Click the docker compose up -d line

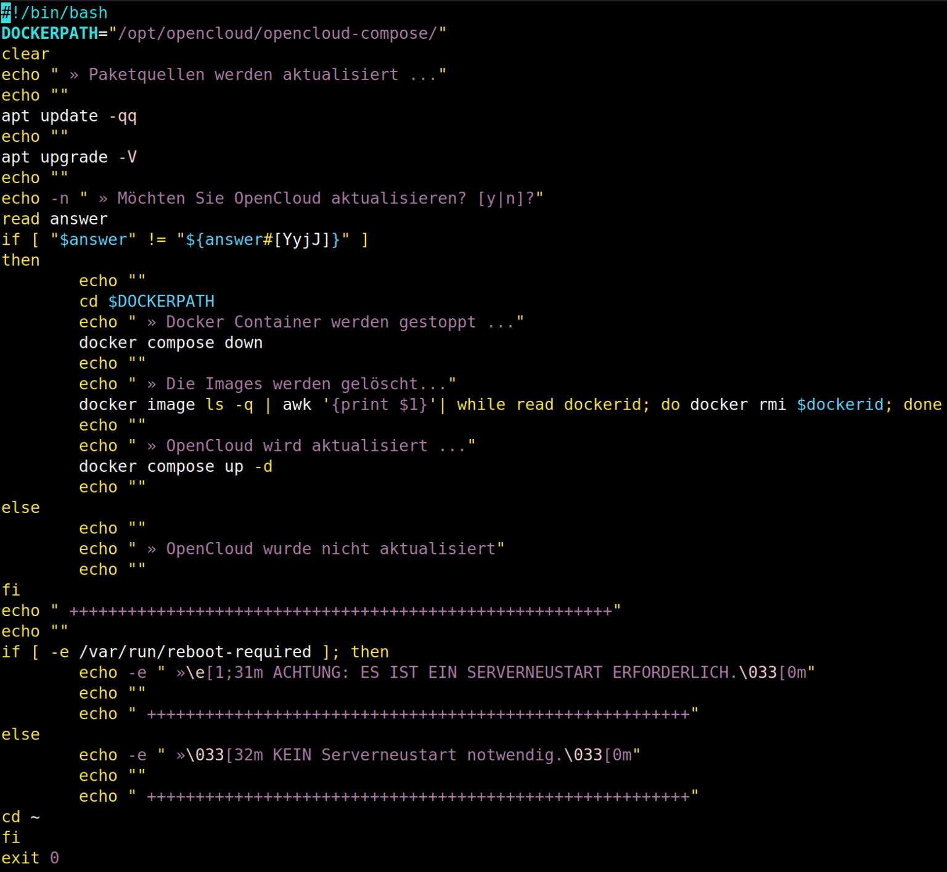coord(176,466)
